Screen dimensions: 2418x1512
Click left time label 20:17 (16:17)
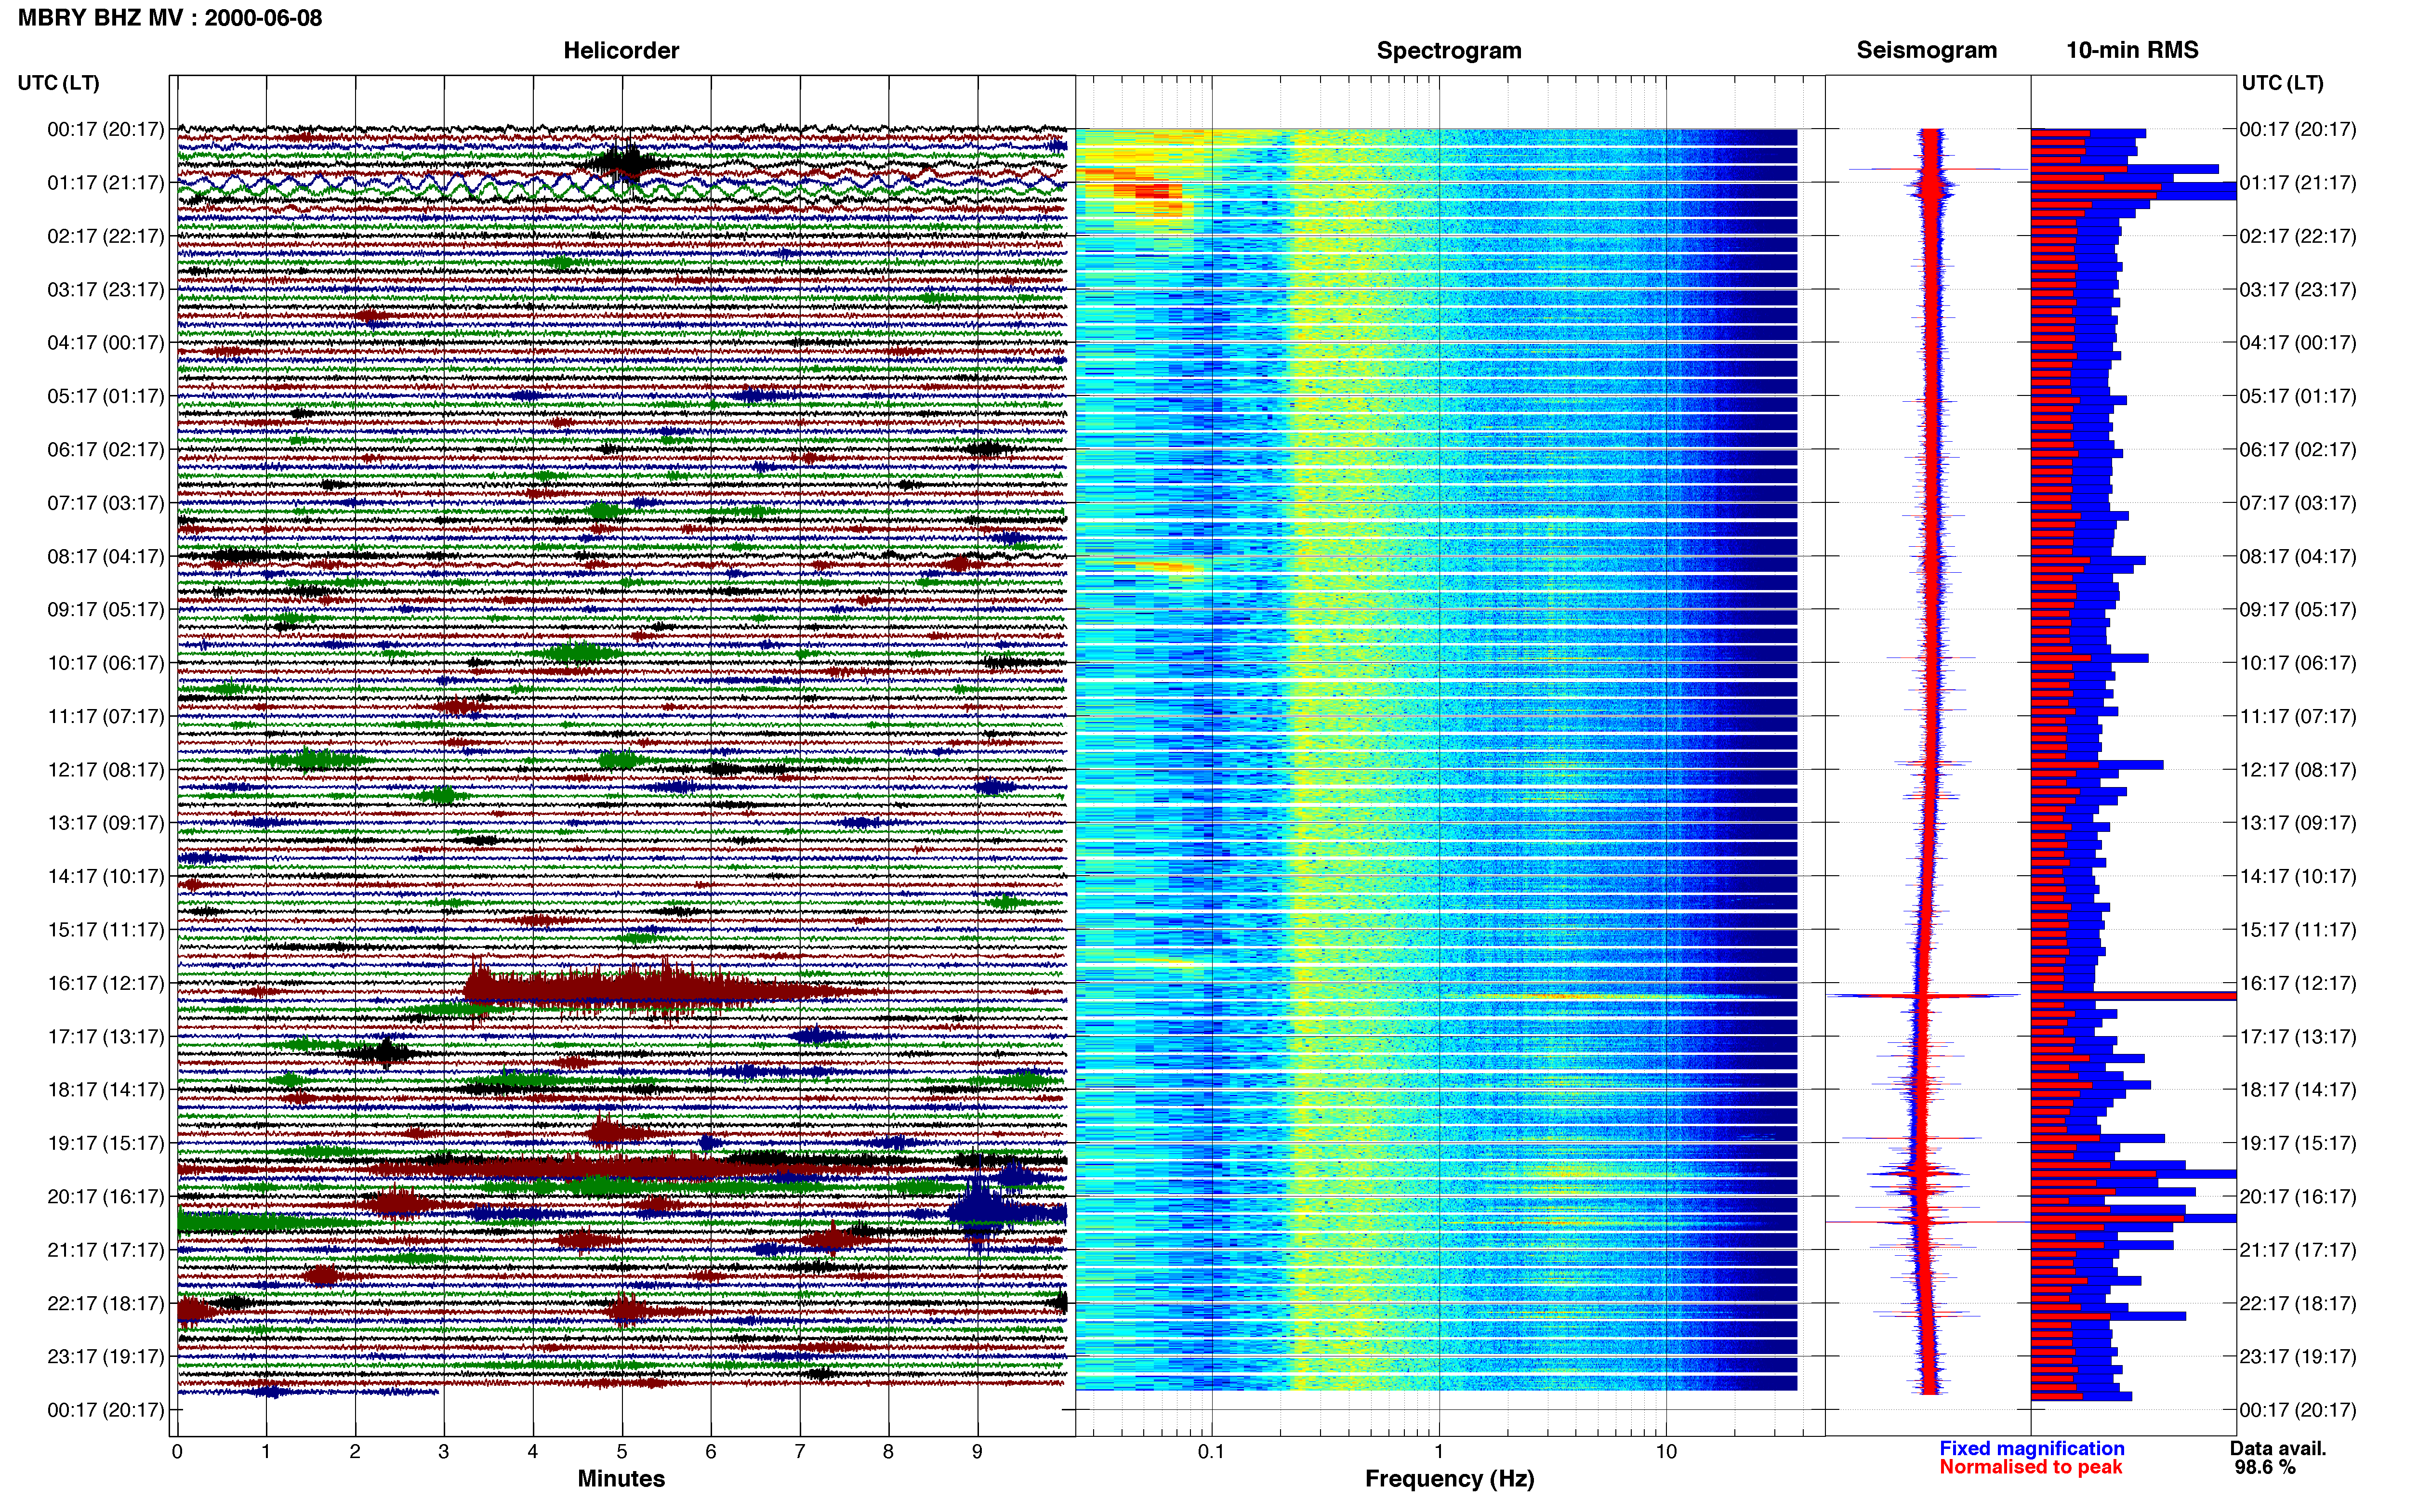[106, 1197]
